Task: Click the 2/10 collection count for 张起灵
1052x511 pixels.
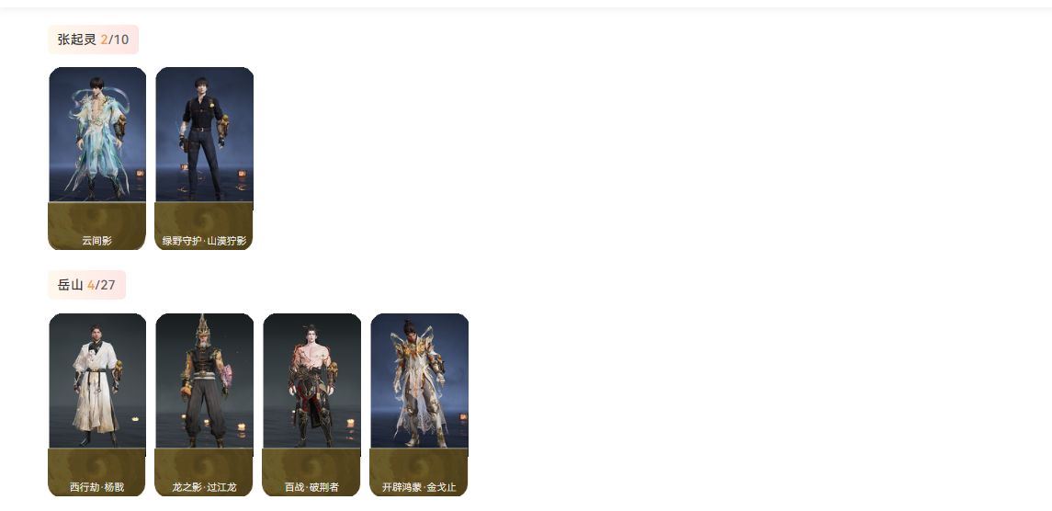Action: coord(115,40)
